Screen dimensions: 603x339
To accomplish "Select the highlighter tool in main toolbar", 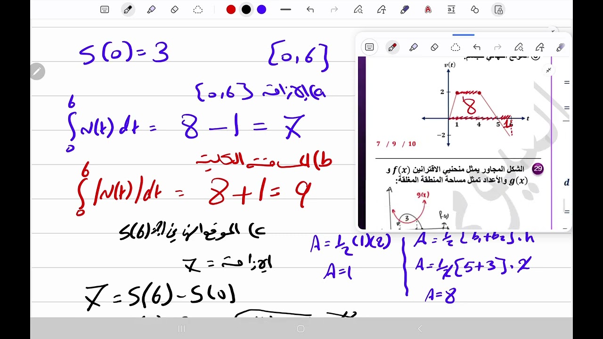I will coord(151,9).
